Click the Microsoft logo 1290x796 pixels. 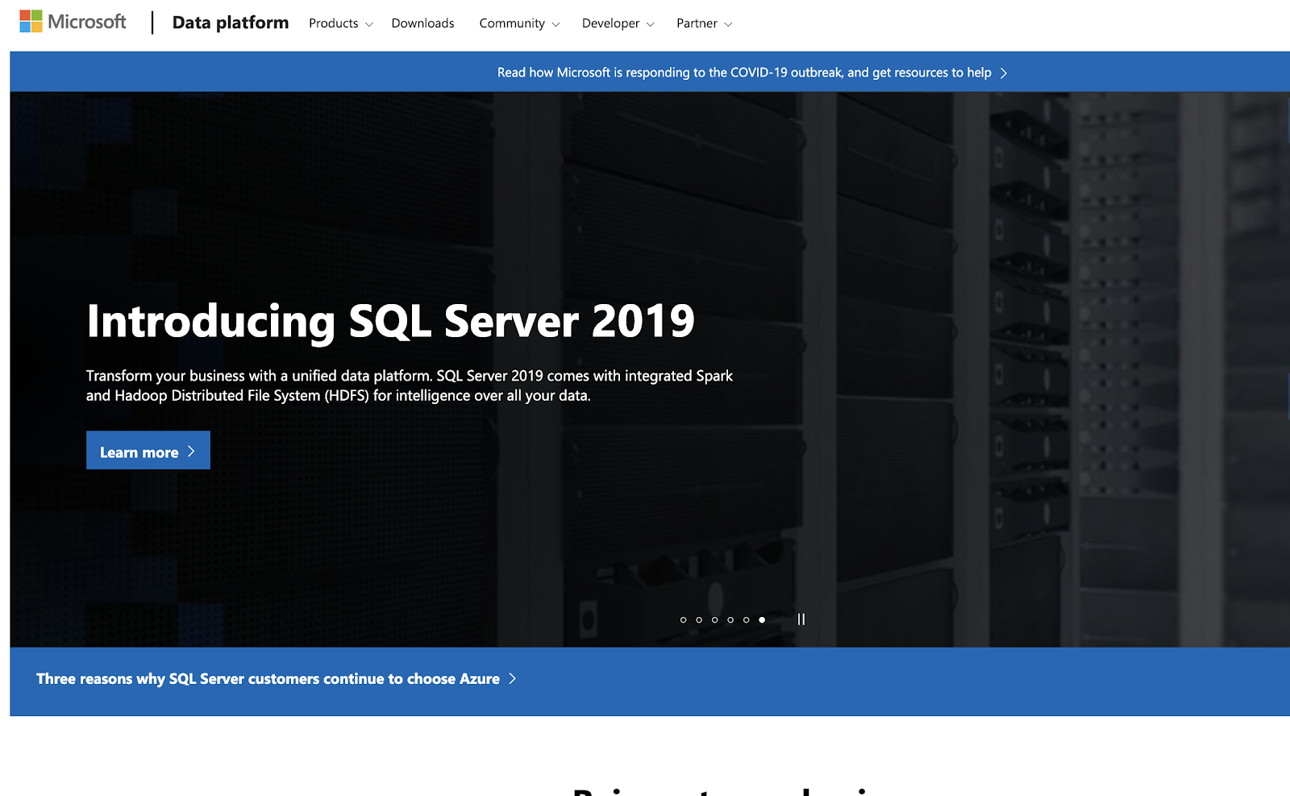tap(73, 22)
